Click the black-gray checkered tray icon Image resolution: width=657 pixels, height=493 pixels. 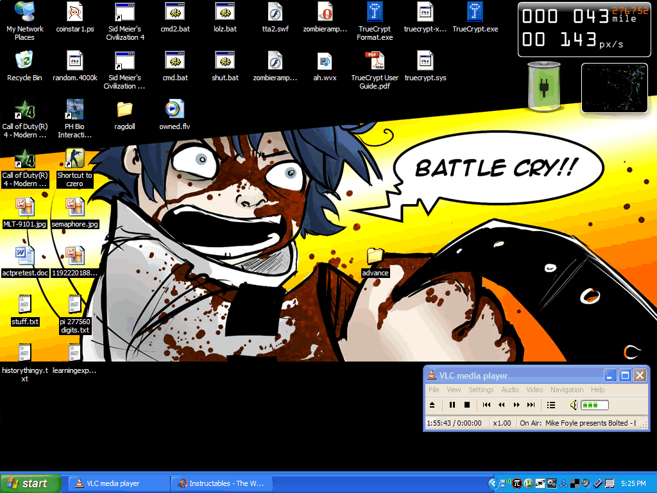[x=575, y=483]
